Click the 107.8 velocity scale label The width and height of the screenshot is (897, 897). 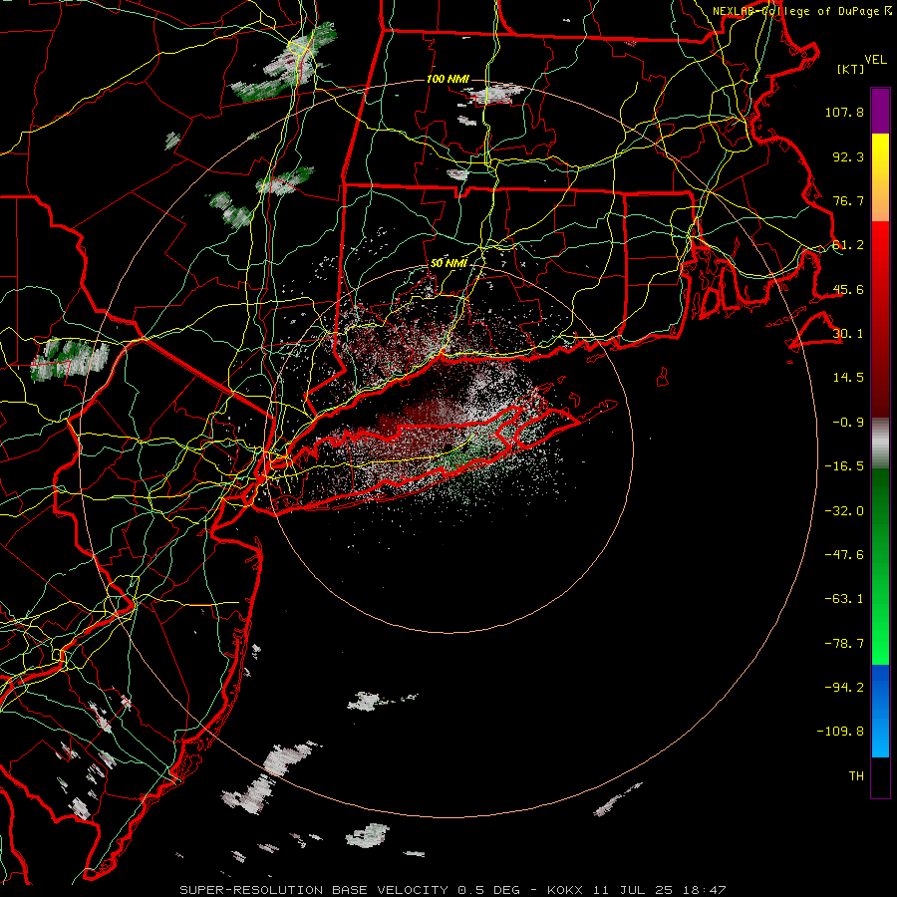pos(844,112)
